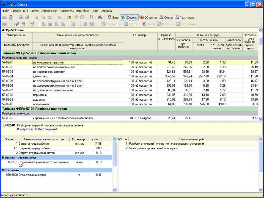Viewport: 264px width, 198px height.
Task: Click the folder-up arrow toolbar icon
Action: 69,17
